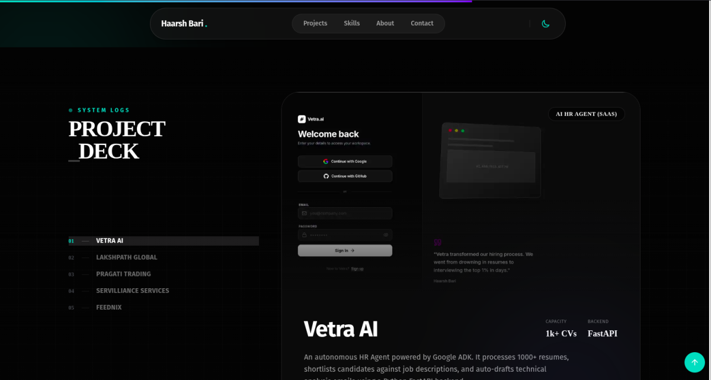Navigate to the Contact section

click(422, 24)
